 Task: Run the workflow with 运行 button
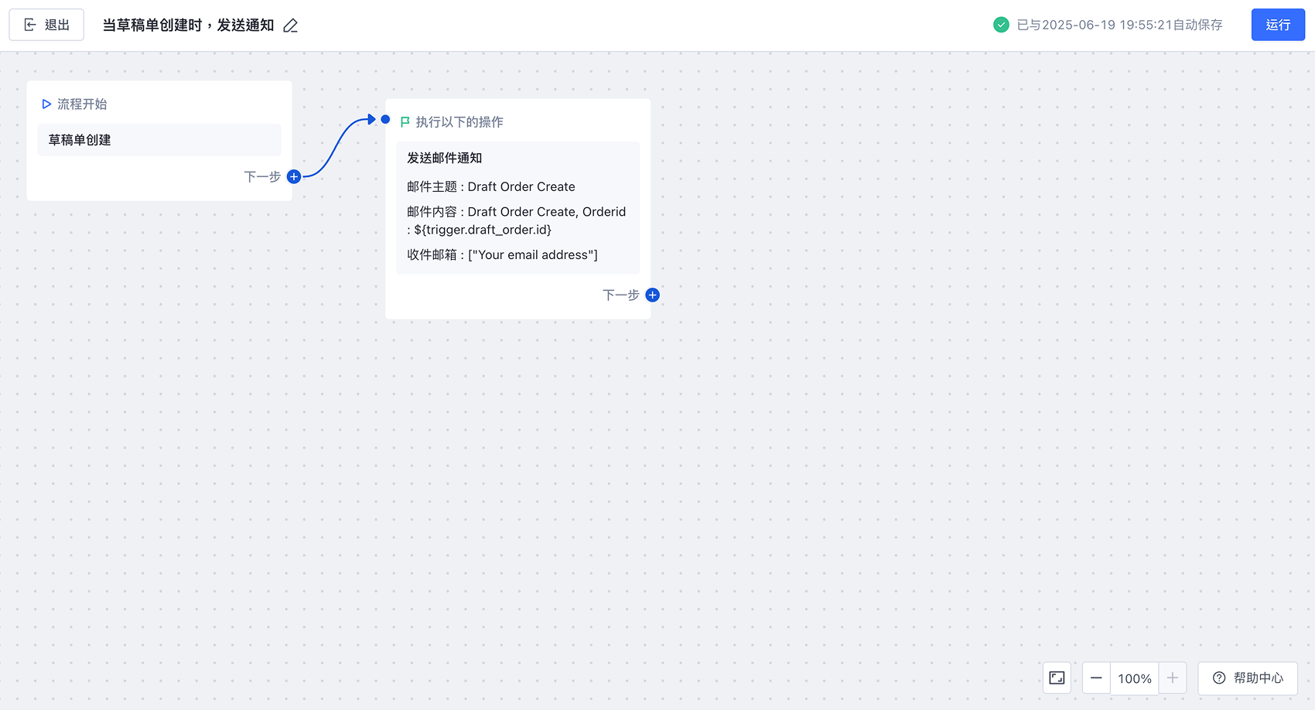[1278, 25]
